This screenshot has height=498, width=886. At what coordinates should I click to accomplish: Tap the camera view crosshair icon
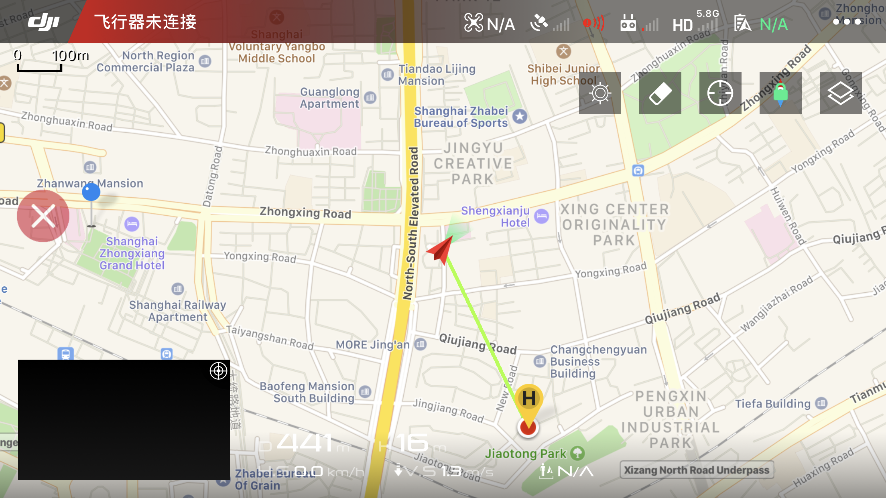(x=218, y=371)
